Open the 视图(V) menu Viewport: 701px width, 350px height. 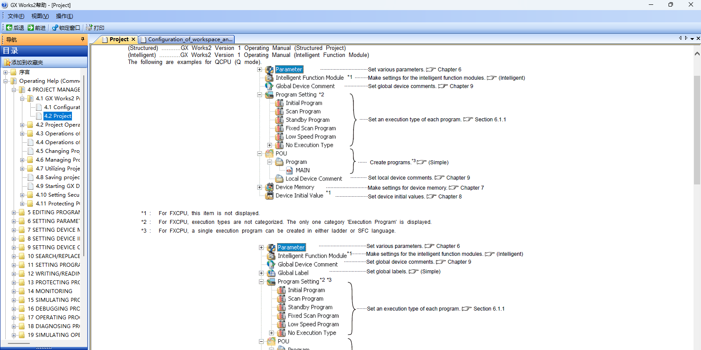coord(40,16)
